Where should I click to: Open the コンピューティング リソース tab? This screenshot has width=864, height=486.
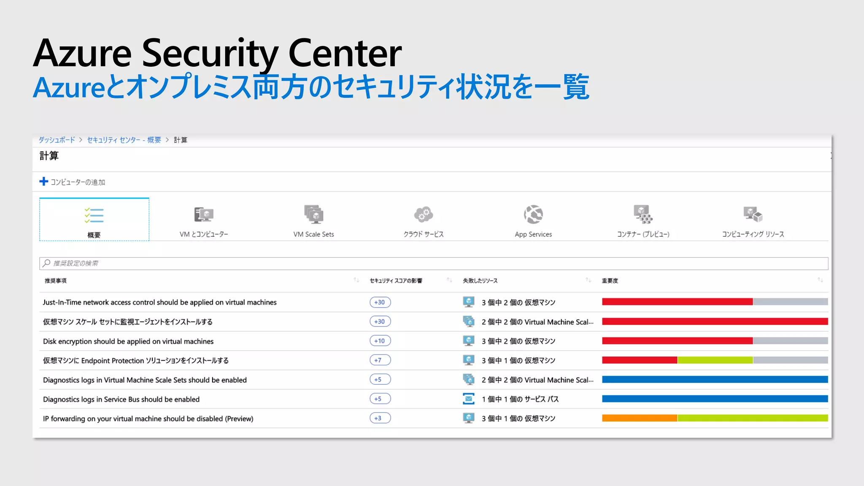pyautogui.click(x=753, y=219)
